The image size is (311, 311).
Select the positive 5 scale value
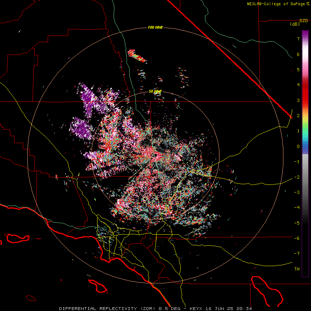[x=298, y=69]
